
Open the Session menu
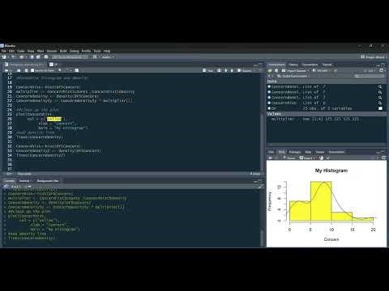(52, 51)
